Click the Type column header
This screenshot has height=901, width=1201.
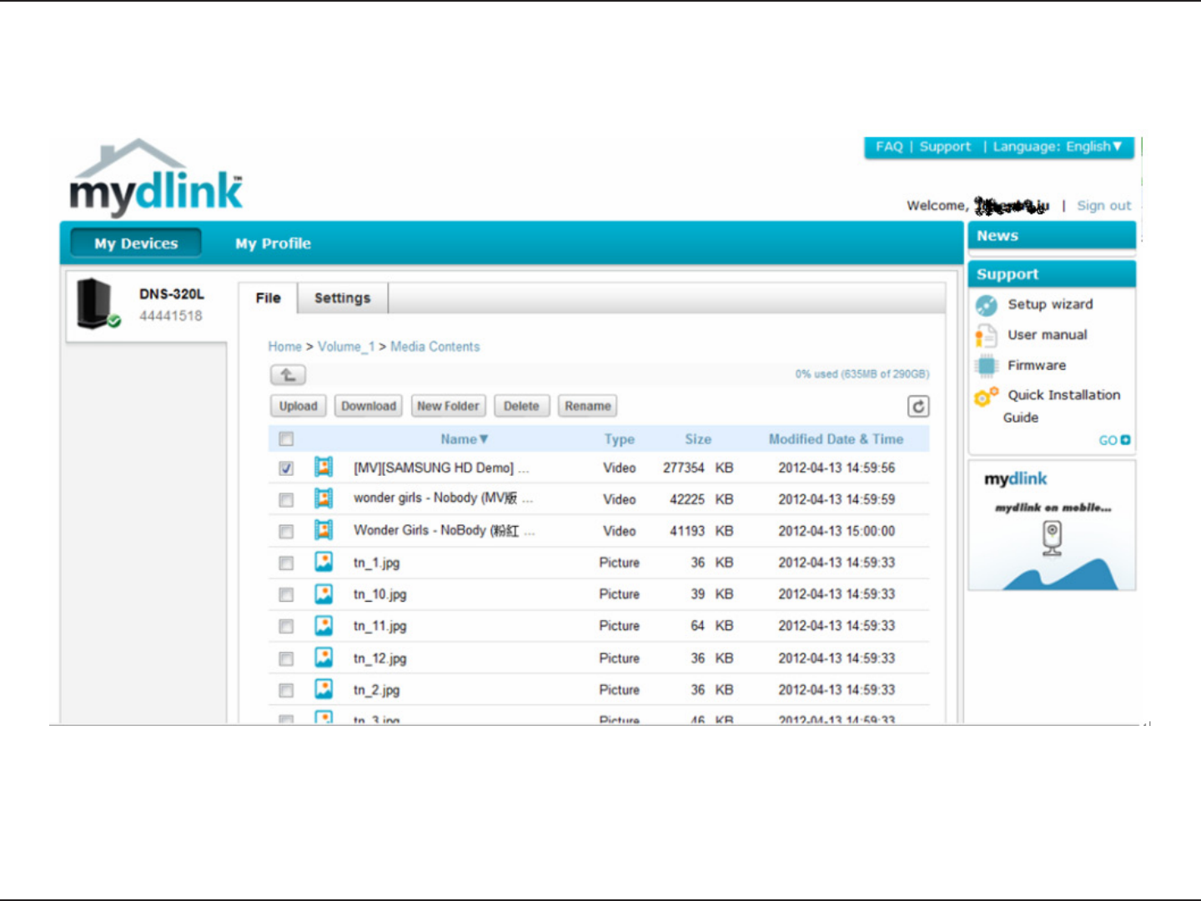pyautogui.click(x=620, y=439)
